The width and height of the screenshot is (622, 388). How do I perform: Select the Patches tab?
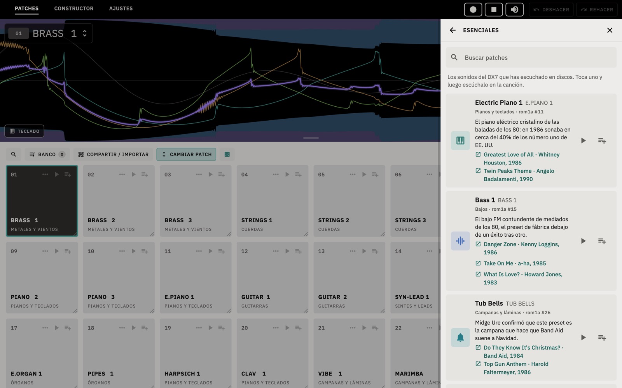(x=26, y=9)
